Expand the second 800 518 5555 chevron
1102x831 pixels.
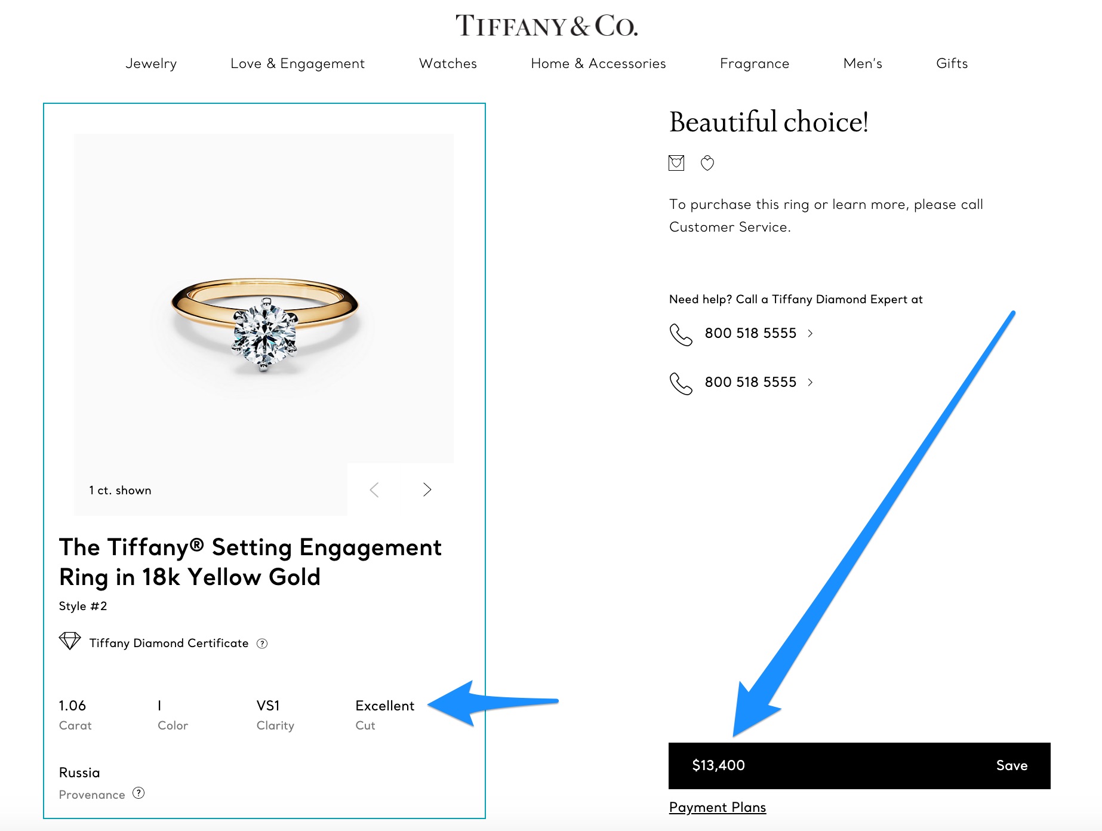(x=810, y=382)
